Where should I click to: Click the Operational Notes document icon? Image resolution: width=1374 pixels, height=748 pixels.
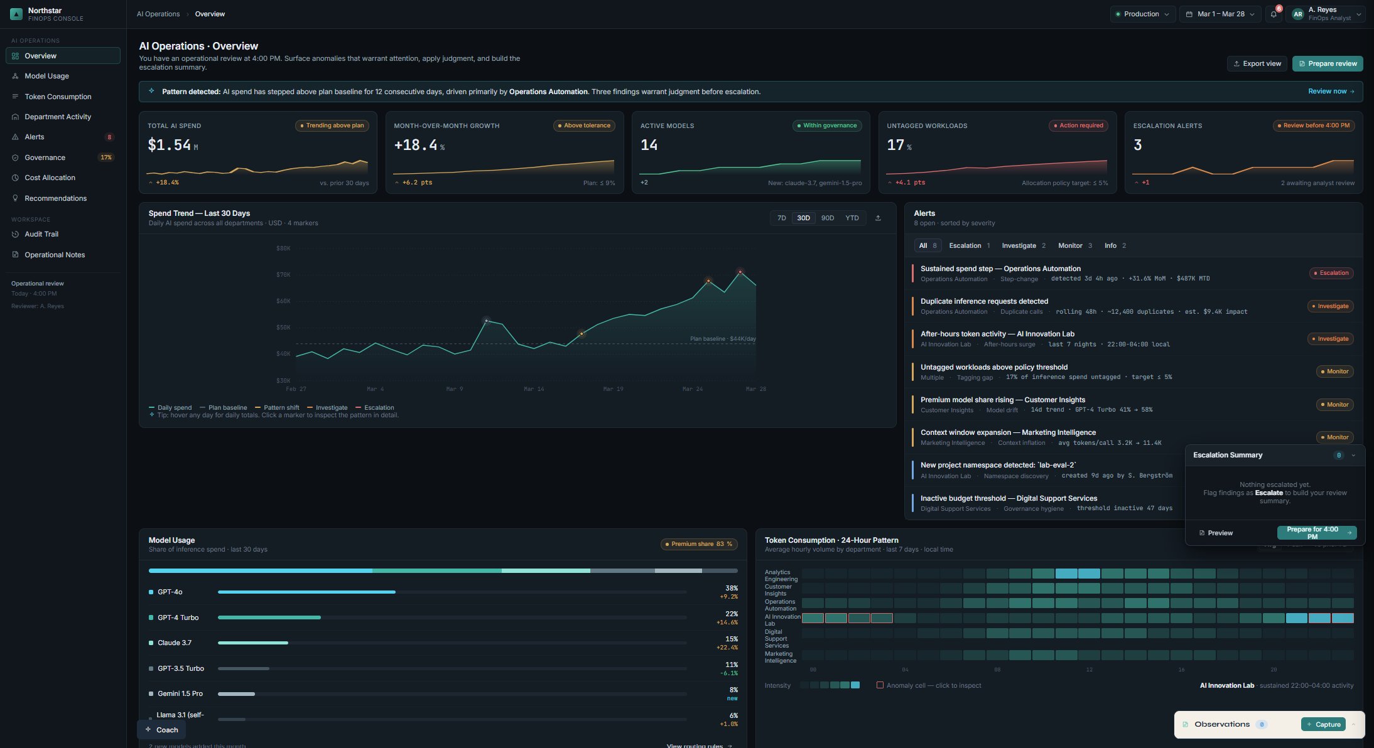pos(15,255)
